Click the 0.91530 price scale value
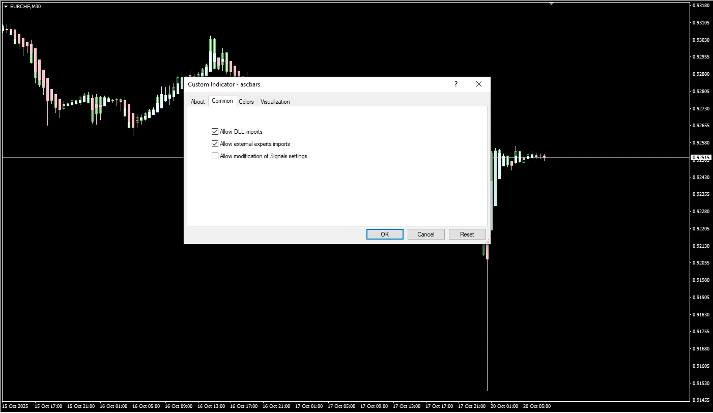 coord(702,383)
